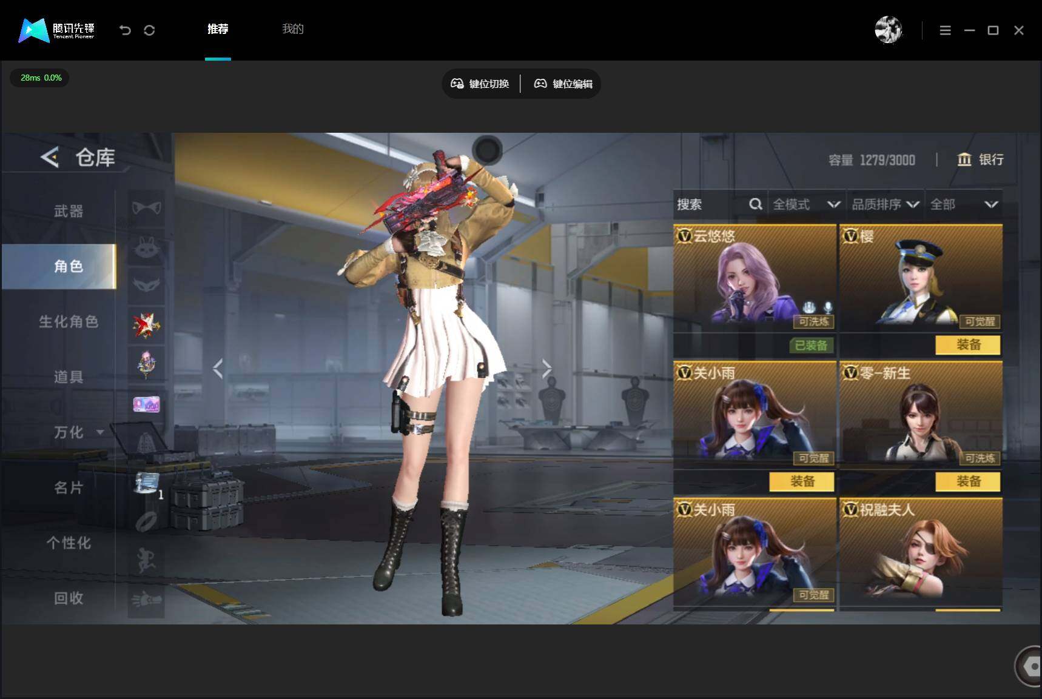The image size is (1042, 699).
Task: Click 可觉醒 tag on 樱 card
Action: coord(980,321)
